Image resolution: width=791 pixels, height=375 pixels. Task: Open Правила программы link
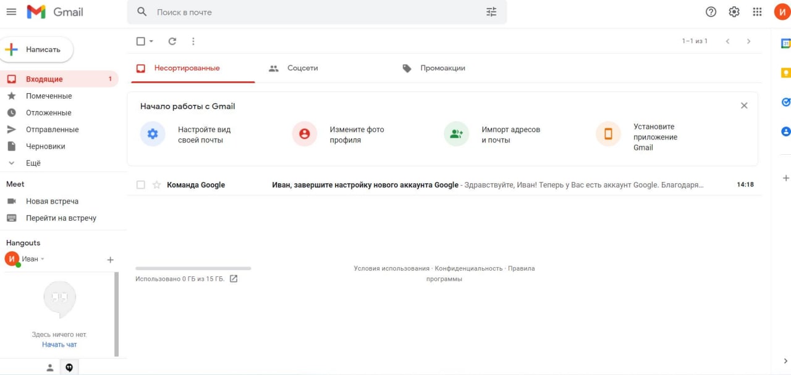[481, 273]
